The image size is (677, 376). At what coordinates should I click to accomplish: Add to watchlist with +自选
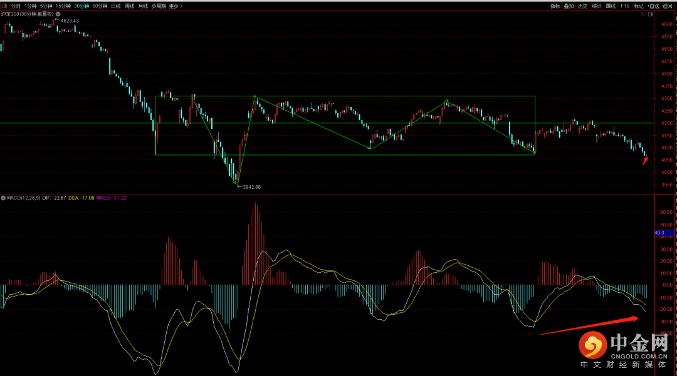[653, 6]
